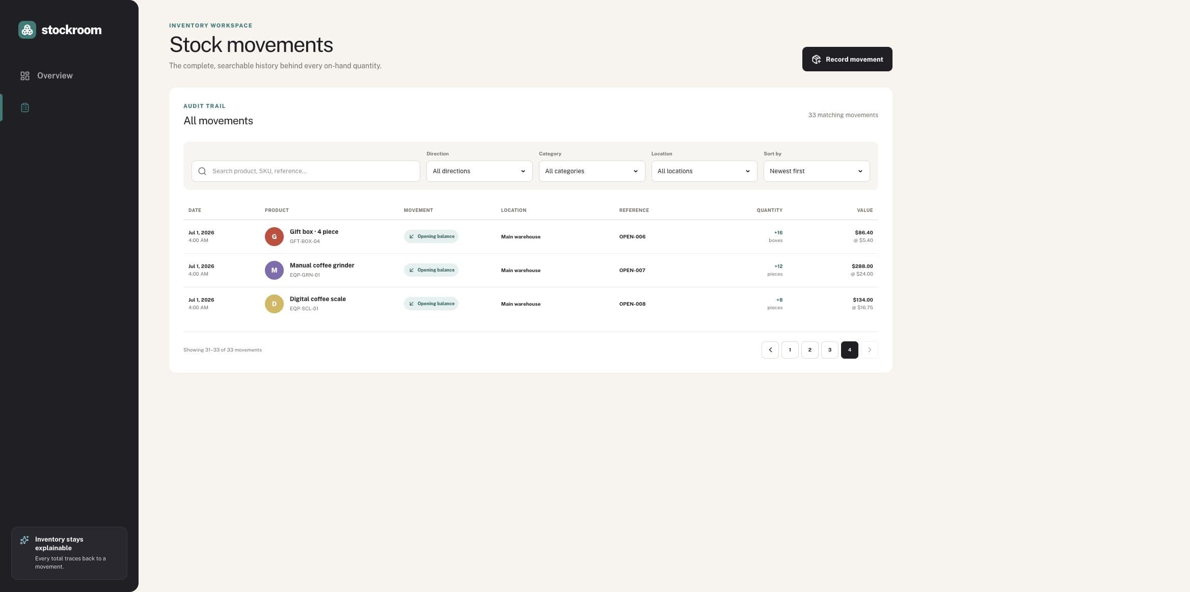Viewport: 1190px width, 592px height.
Task: Click the Value column header
Action: coord(864,210)
